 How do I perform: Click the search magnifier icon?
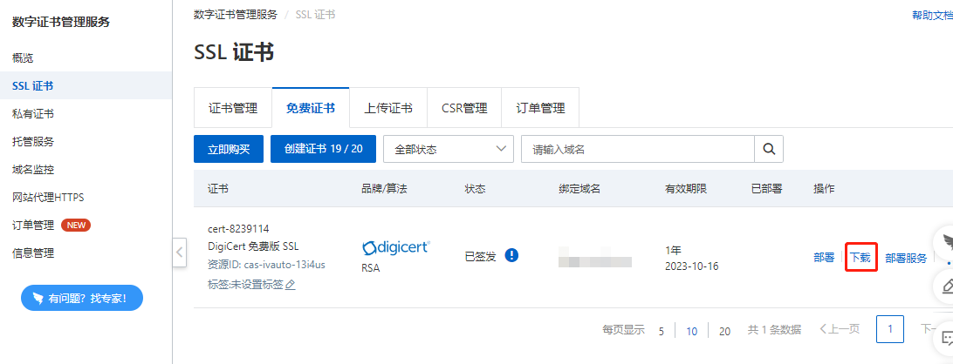[769, 149]
